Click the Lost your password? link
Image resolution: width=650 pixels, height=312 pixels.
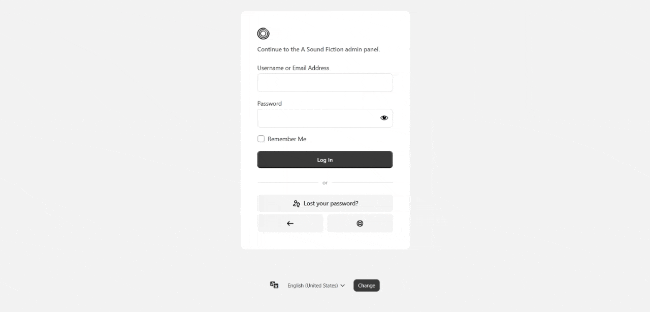coord(331,204)
